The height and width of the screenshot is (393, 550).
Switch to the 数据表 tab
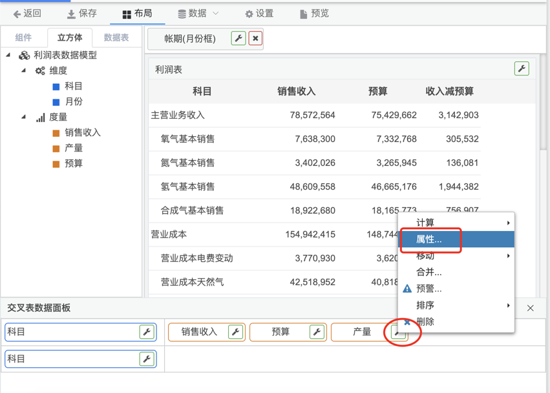pyautogui.click(x=116, y=38)
